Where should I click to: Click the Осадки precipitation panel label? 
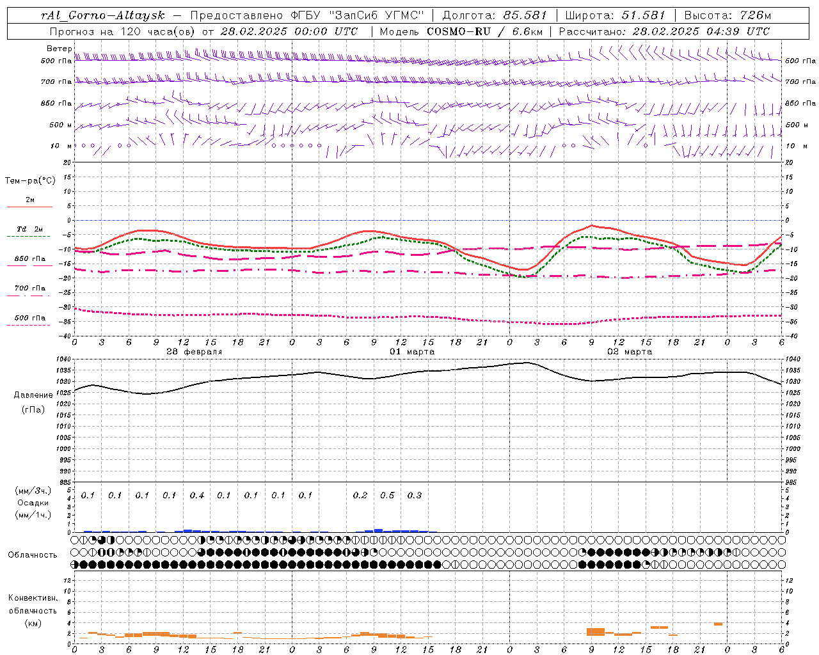tap(33, 503)
